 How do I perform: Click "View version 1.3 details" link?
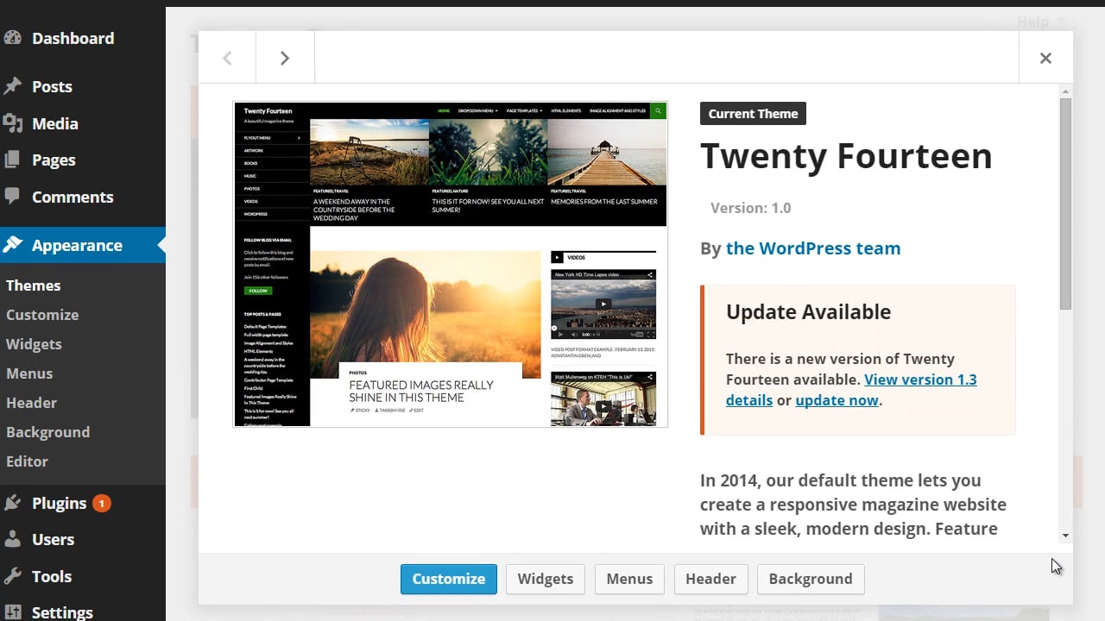tap(919, 379)
